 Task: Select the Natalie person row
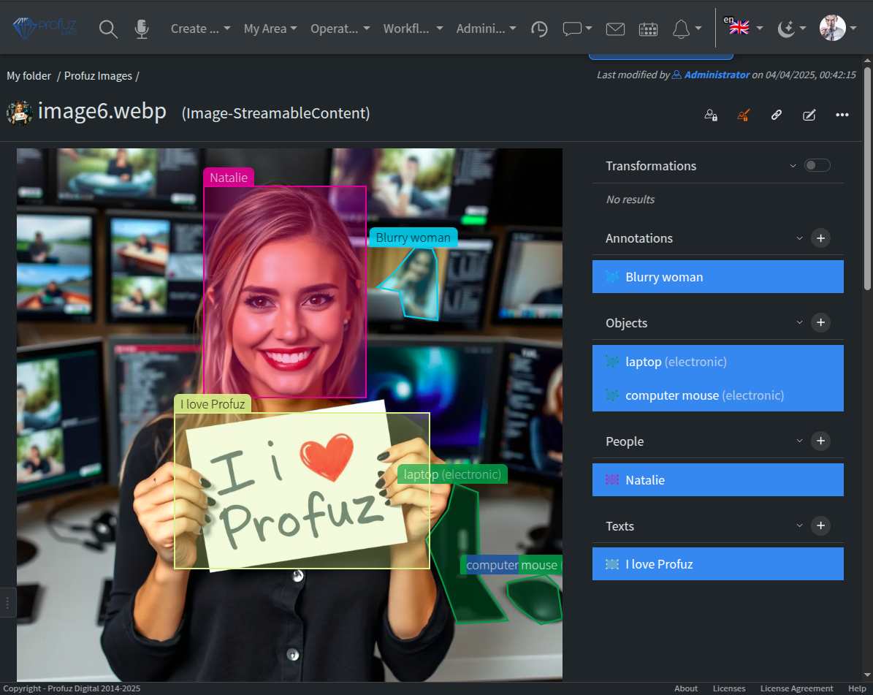tap(717, 480)
